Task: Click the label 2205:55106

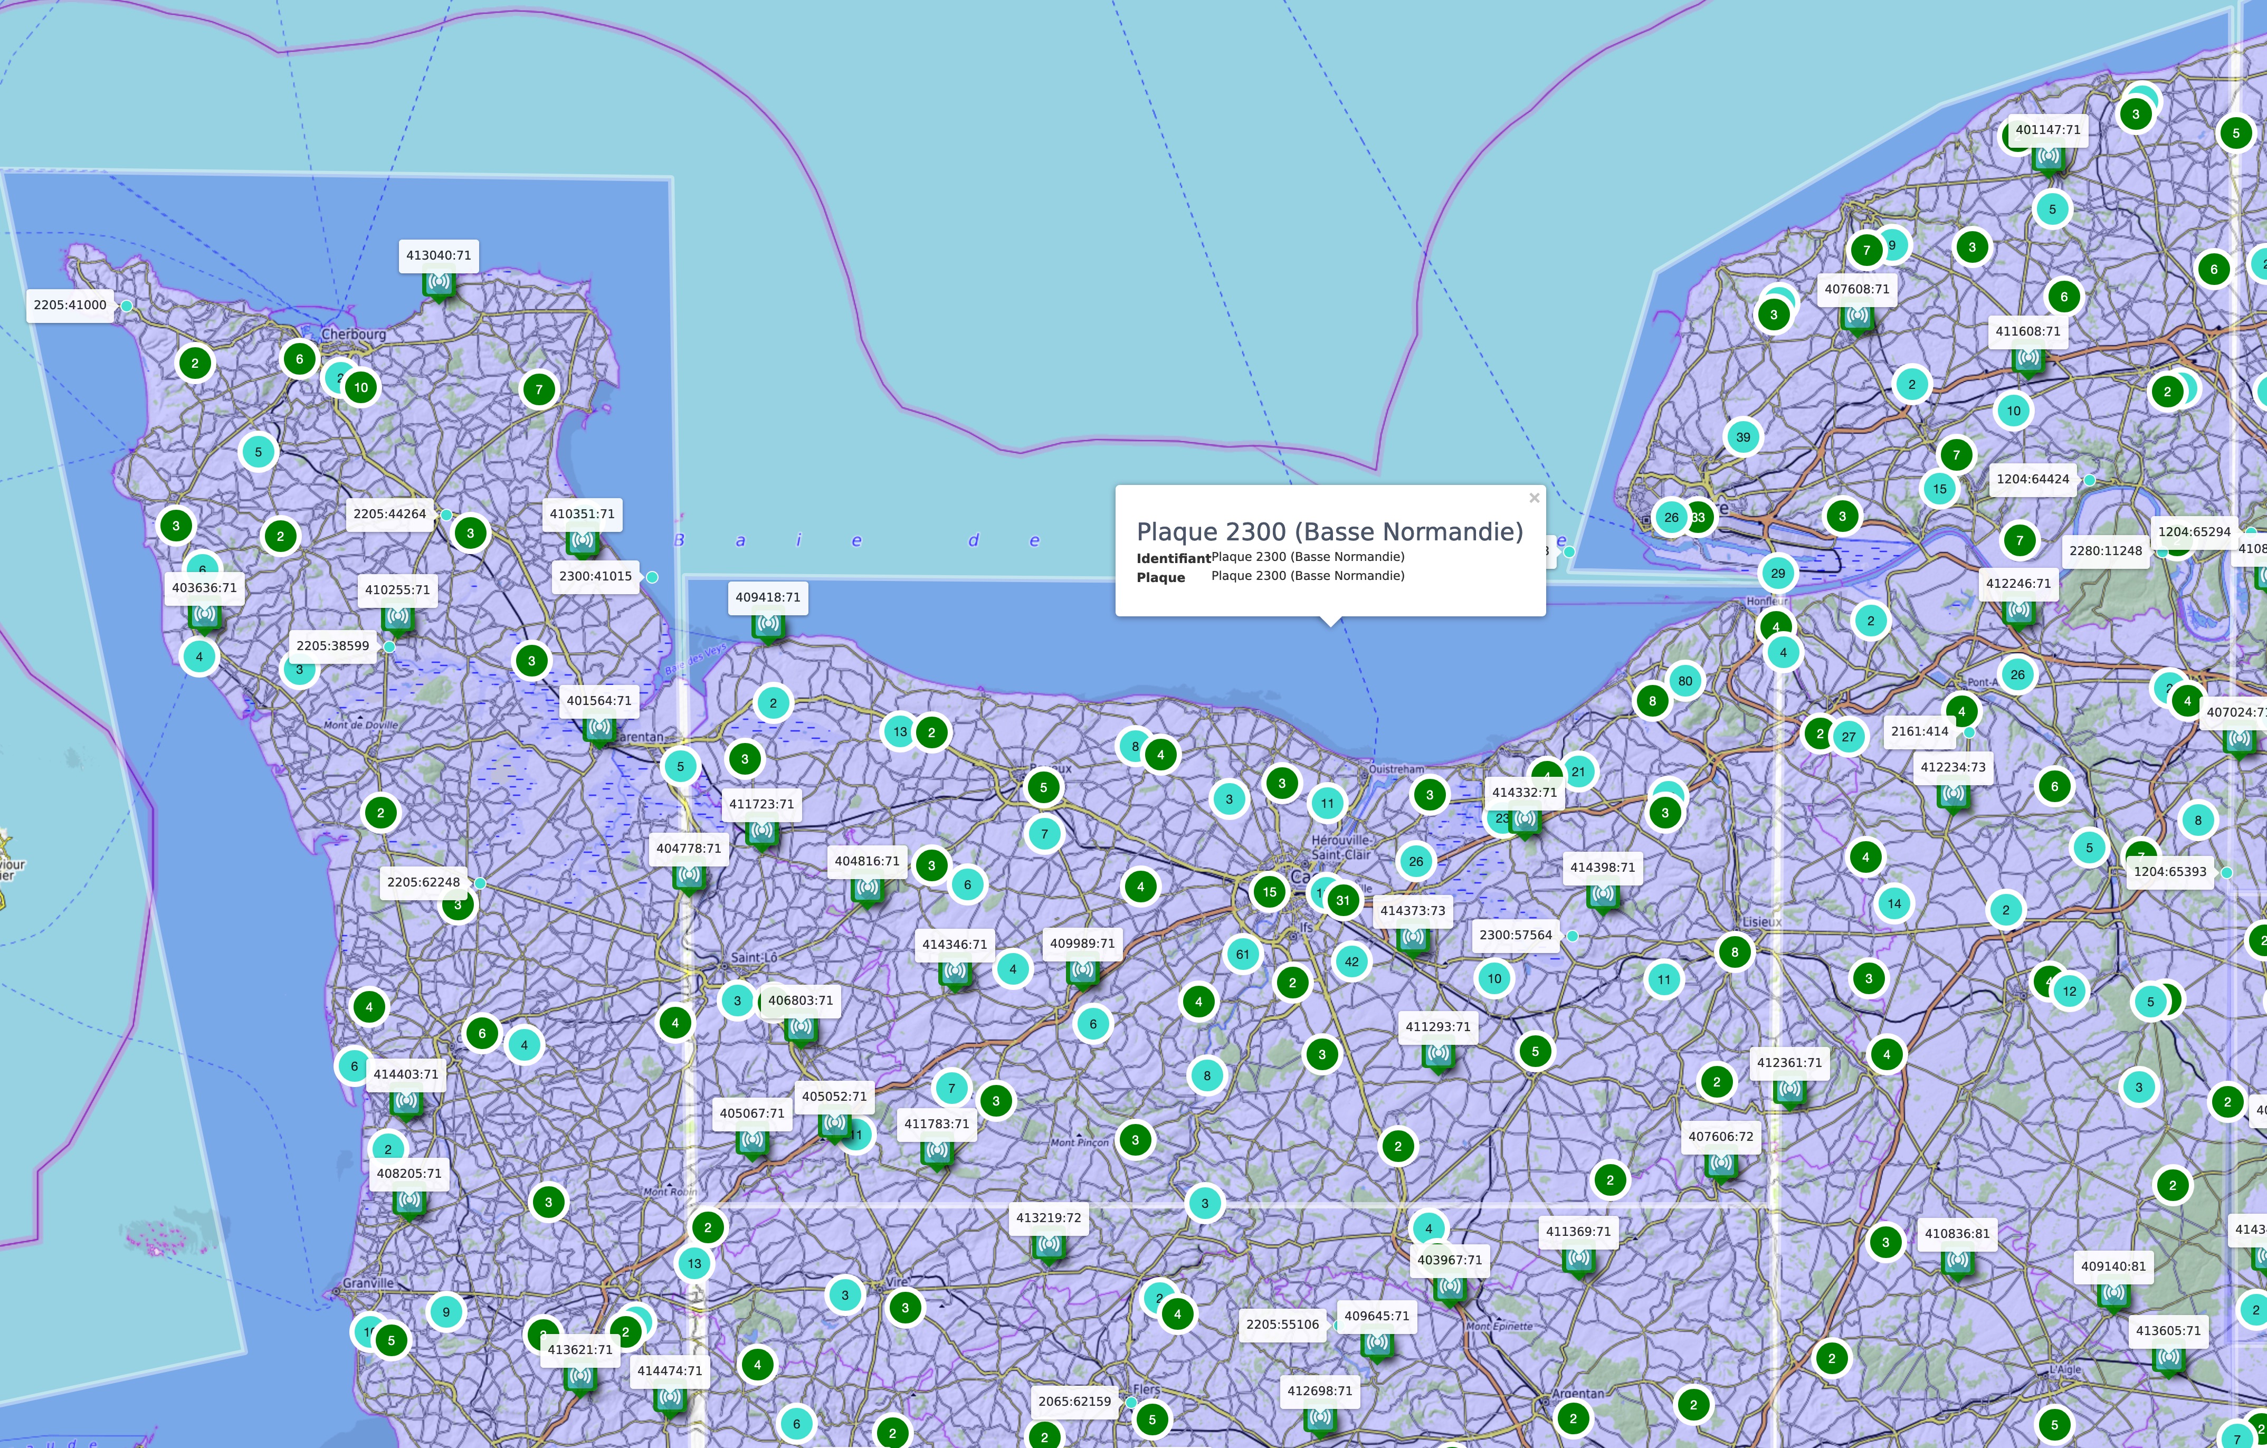Action: coord(1282,1325)
